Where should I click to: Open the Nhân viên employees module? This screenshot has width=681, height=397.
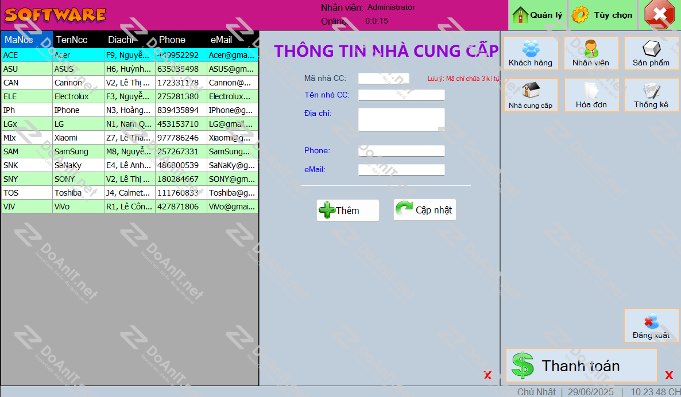click(x=591, y=53)
